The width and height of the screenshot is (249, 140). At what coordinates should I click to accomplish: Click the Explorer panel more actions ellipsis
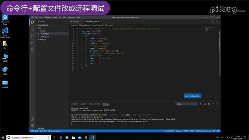[x=65, y=21]
